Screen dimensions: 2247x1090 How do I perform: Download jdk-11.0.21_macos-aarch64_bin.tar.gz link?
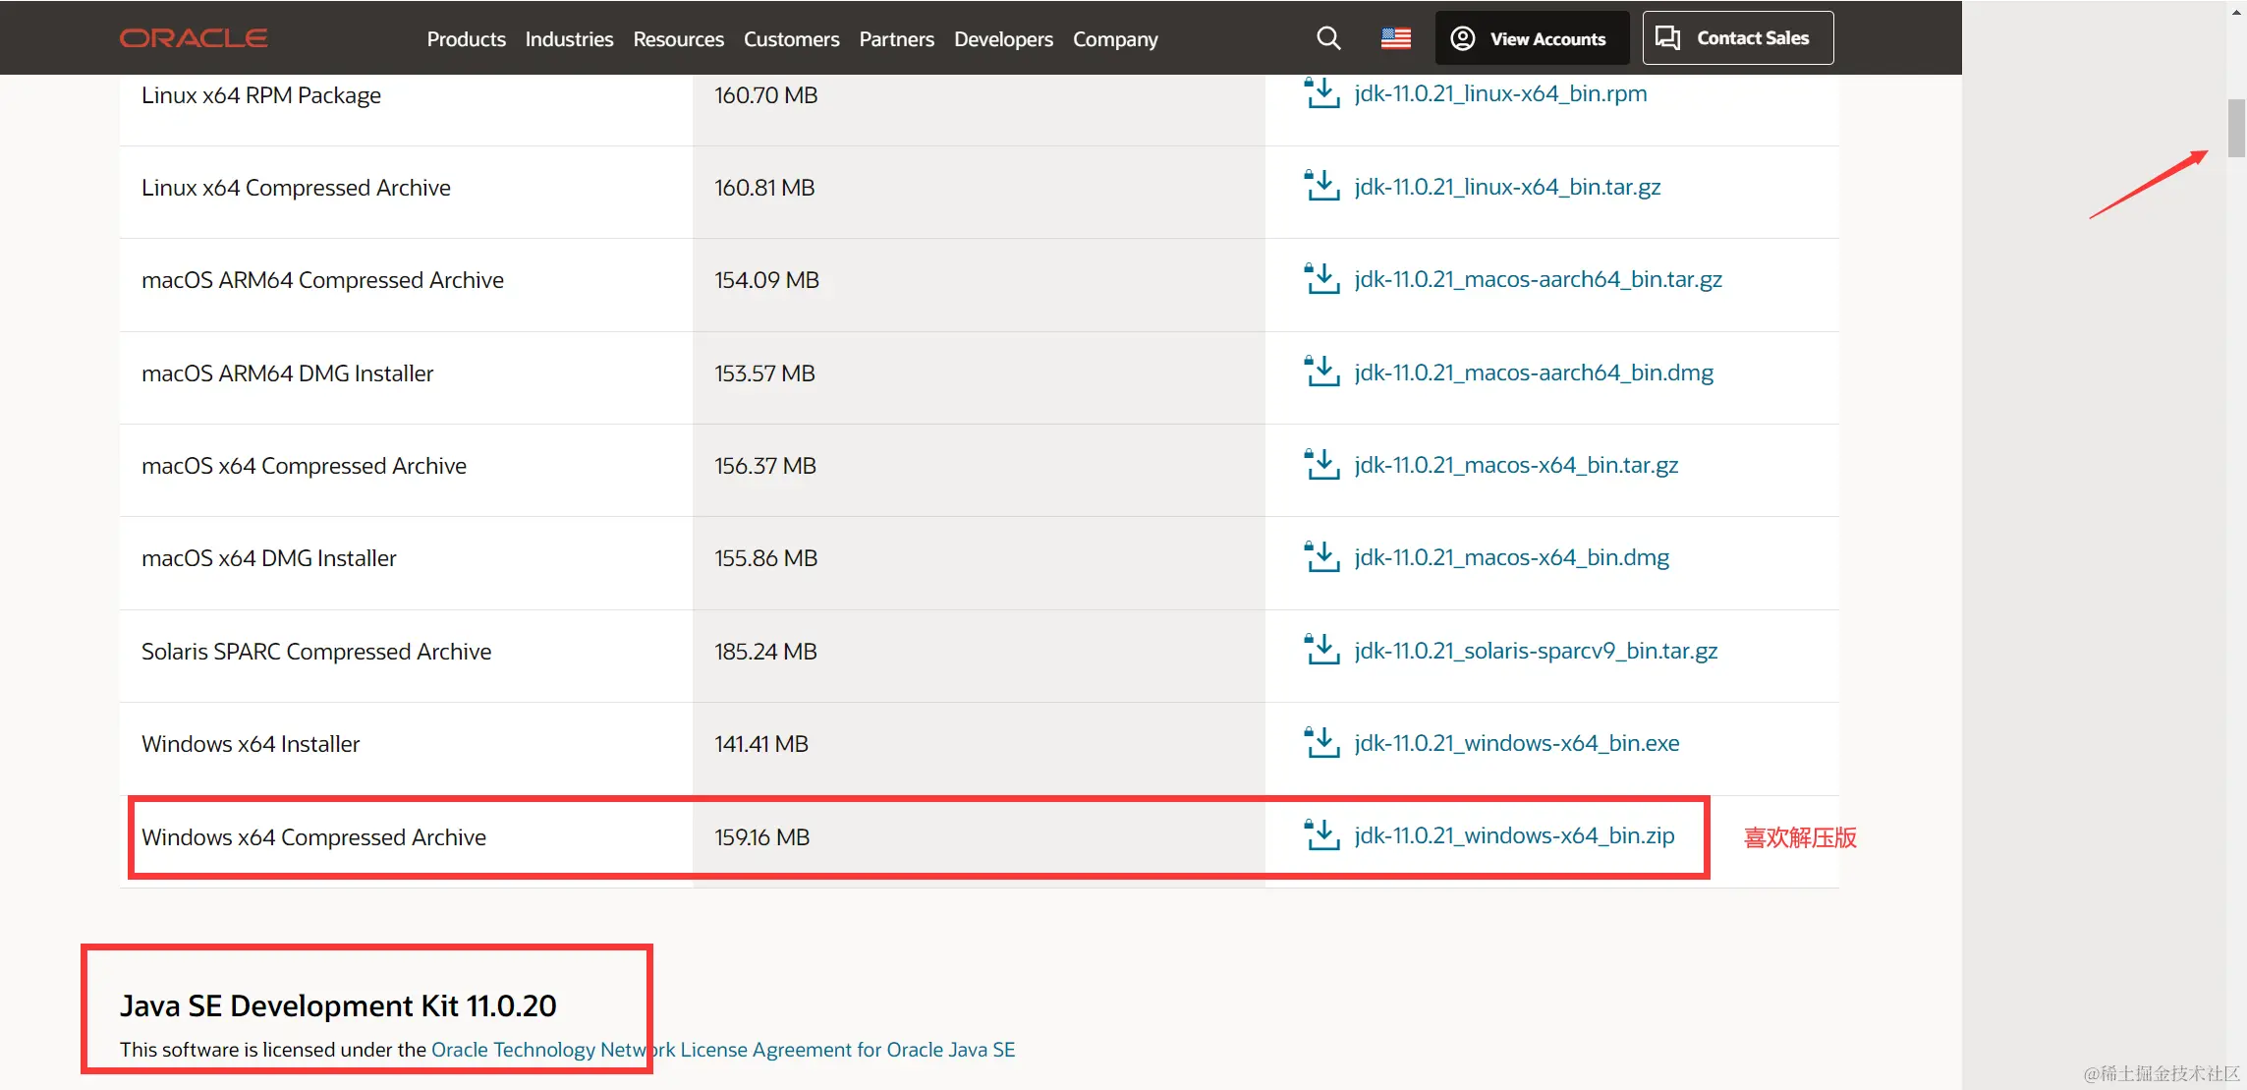[1538, 279]
